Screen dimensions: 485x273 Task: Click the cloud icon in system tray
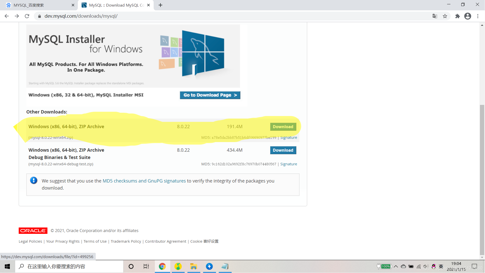pyautogui.click(x=403, y=266)
